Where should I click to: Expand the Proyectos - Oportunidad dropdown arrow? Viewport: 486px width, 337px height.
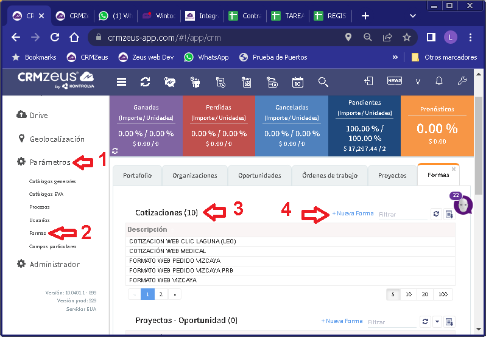coord(437,322)
